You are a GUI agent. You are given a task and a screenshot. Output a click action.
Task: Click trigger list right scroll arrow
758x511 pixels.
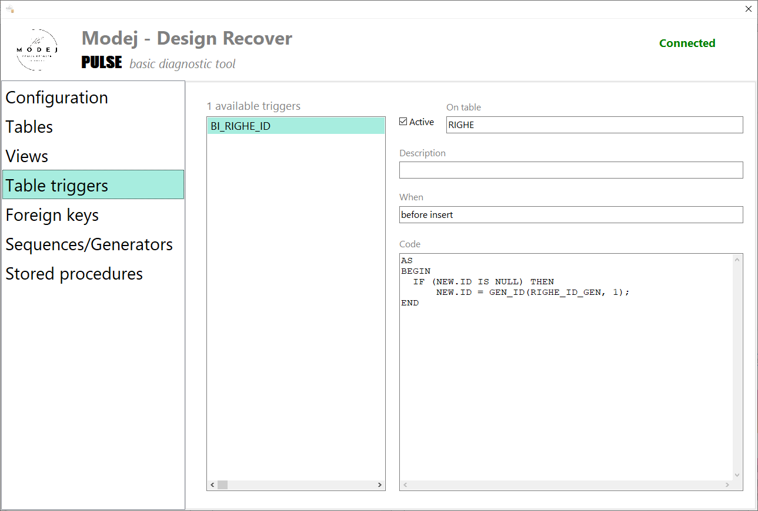point(380,485)
